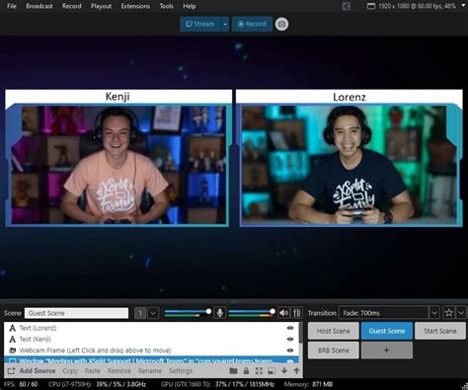Click the GPU usage status text
Viewport: 468px width, 390px height.
(x=217, y=384)
